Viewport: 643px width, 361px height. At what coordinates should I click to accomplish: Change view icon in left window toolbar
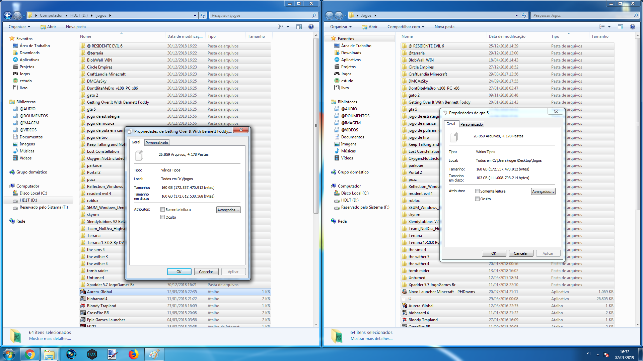(281, 27)
